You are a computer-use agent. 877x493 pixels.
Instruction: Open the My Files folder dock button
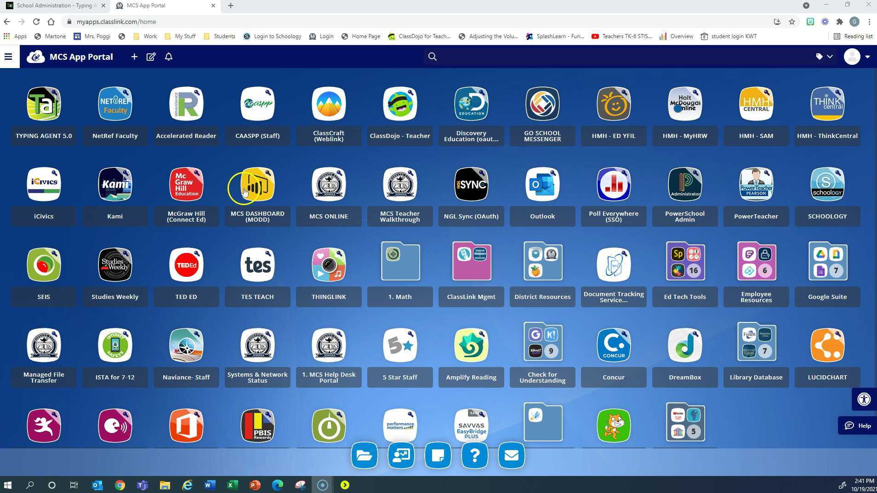click(364, 456)
